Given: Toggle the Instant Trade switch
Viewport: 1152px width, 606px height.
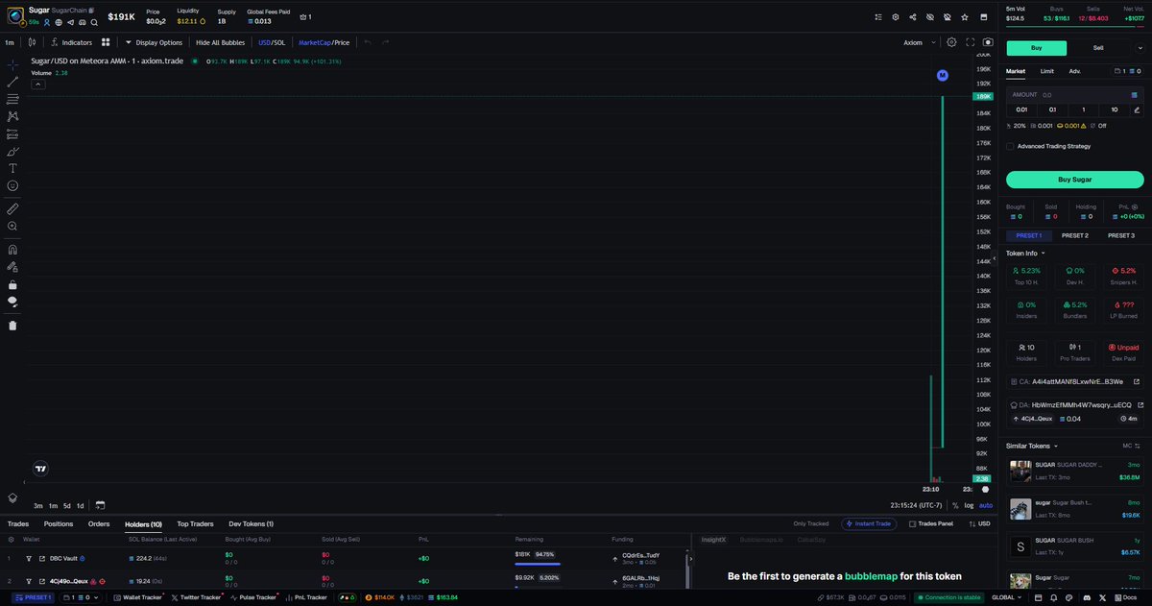Looking at the screenshot, I should coord(868,523).
